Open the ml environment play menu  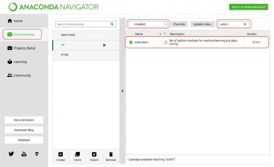click(104, 45)
